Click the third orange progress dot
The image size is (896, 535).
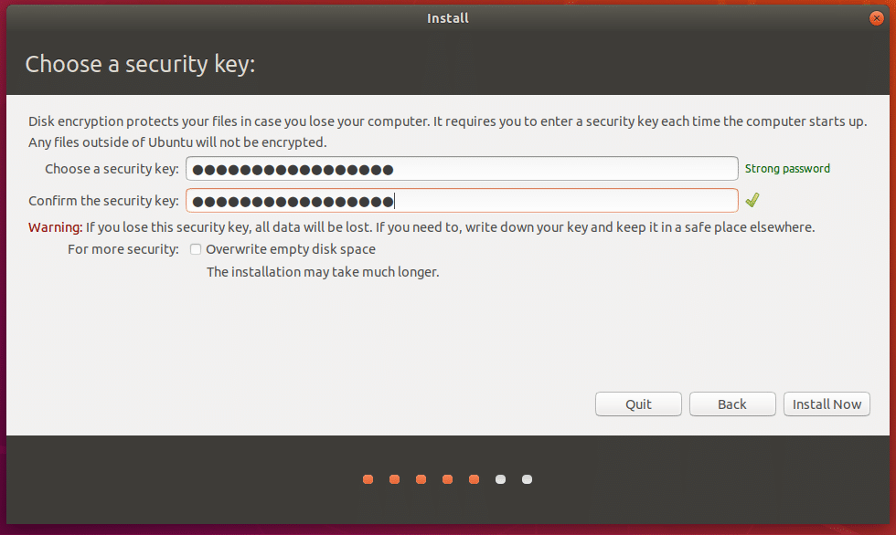pyautogui.click(x=421, y=479)
